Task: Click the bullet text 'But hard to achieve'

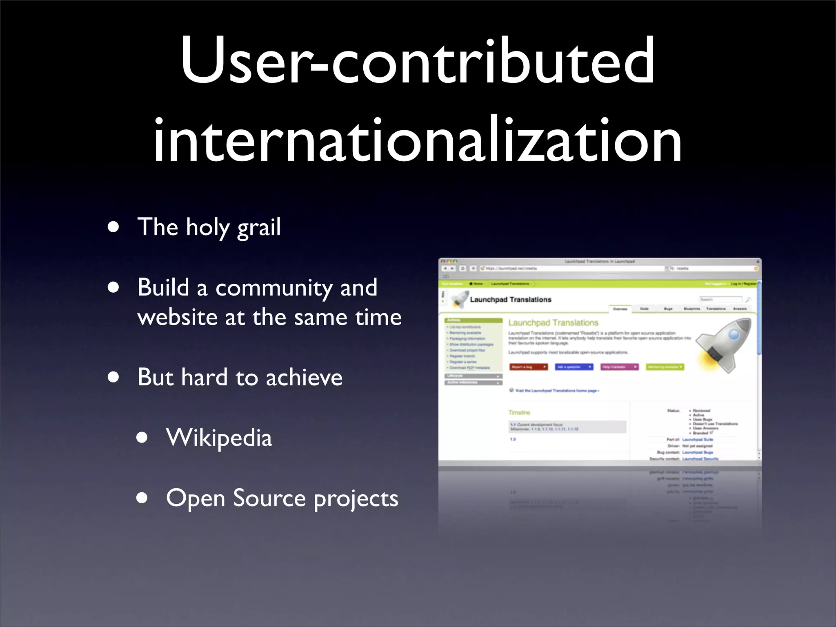Action: pos(240,377)
